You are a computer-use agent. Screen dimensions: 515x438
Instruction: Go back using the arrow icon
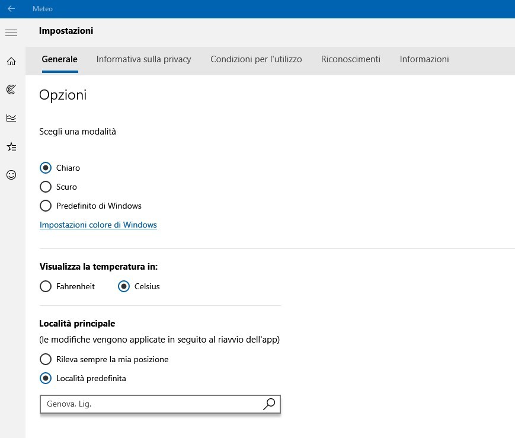click(11, 8)
